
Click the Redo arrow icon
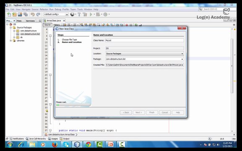pos(38,15)
